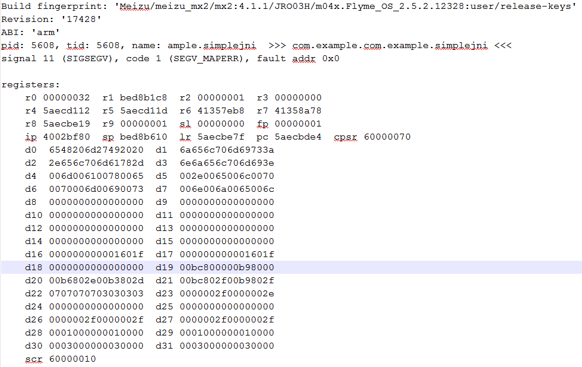Click lr value 5aecbe7f
Image resolution: width=582 pixels, height=367 pixels.
click(221, 137)
